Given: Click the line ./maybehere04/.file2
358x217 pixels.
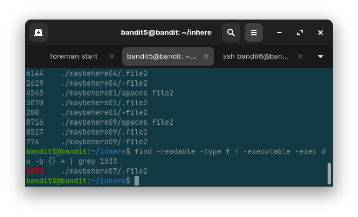Looking at the screenshot, I should [x=104, y=74].
